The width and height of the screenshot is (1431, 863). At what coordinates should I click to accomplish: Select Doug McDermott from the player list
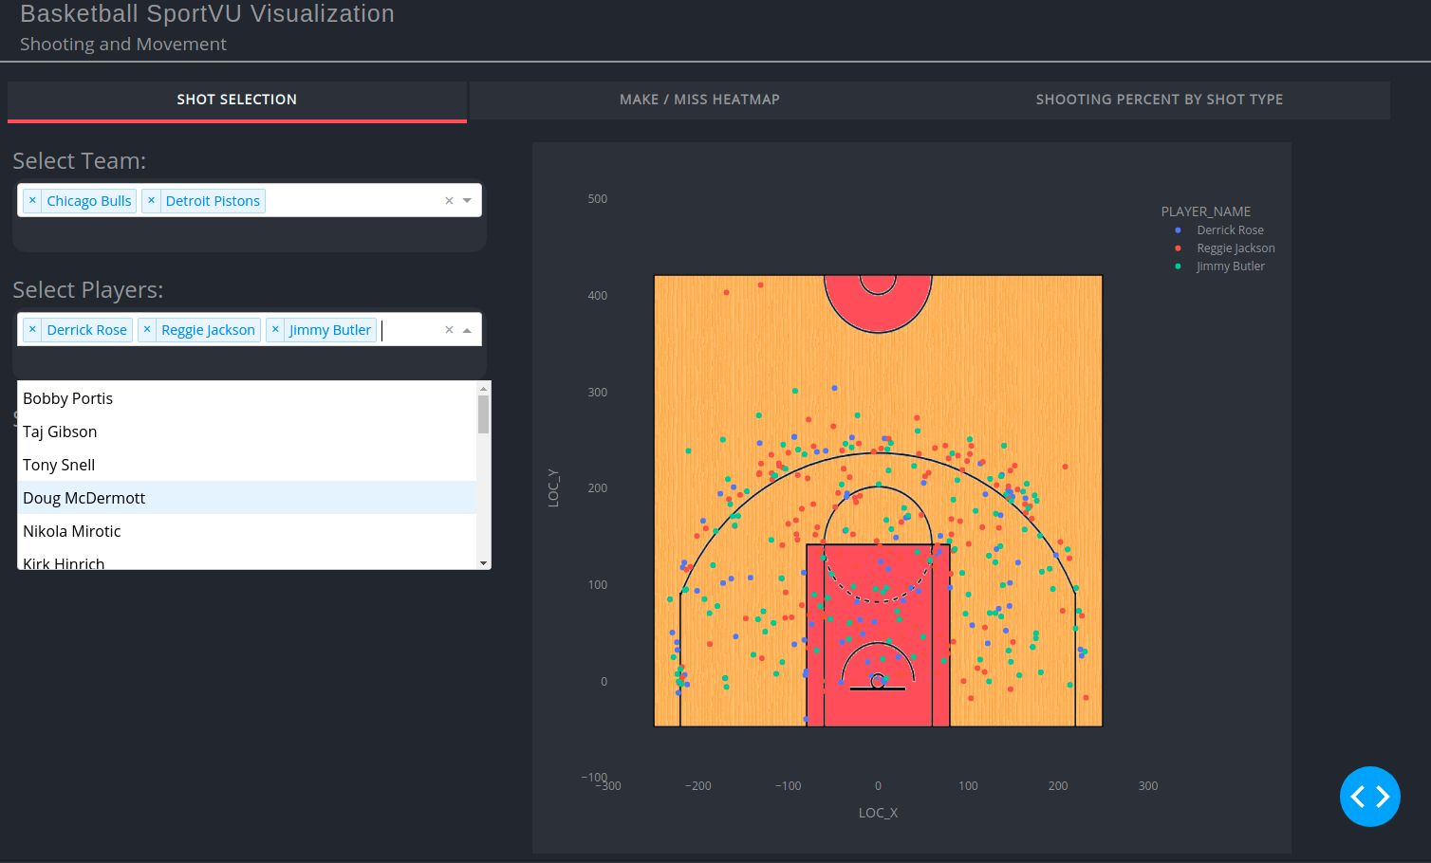pos(84,497)
